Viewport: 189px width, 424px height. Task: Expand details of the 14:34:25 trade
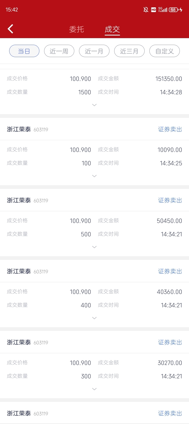94,176
